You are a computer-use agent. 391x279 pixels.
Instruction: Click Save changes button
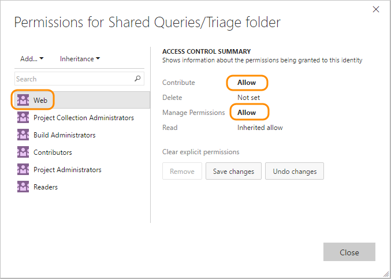click(x=233, y=172)
